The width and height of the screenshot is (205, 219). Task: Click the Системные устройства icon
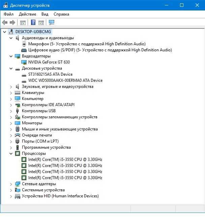18,190
